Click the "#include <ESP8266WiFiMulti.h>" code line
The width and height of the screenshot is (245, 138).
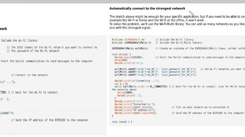[x=132, y=43]
